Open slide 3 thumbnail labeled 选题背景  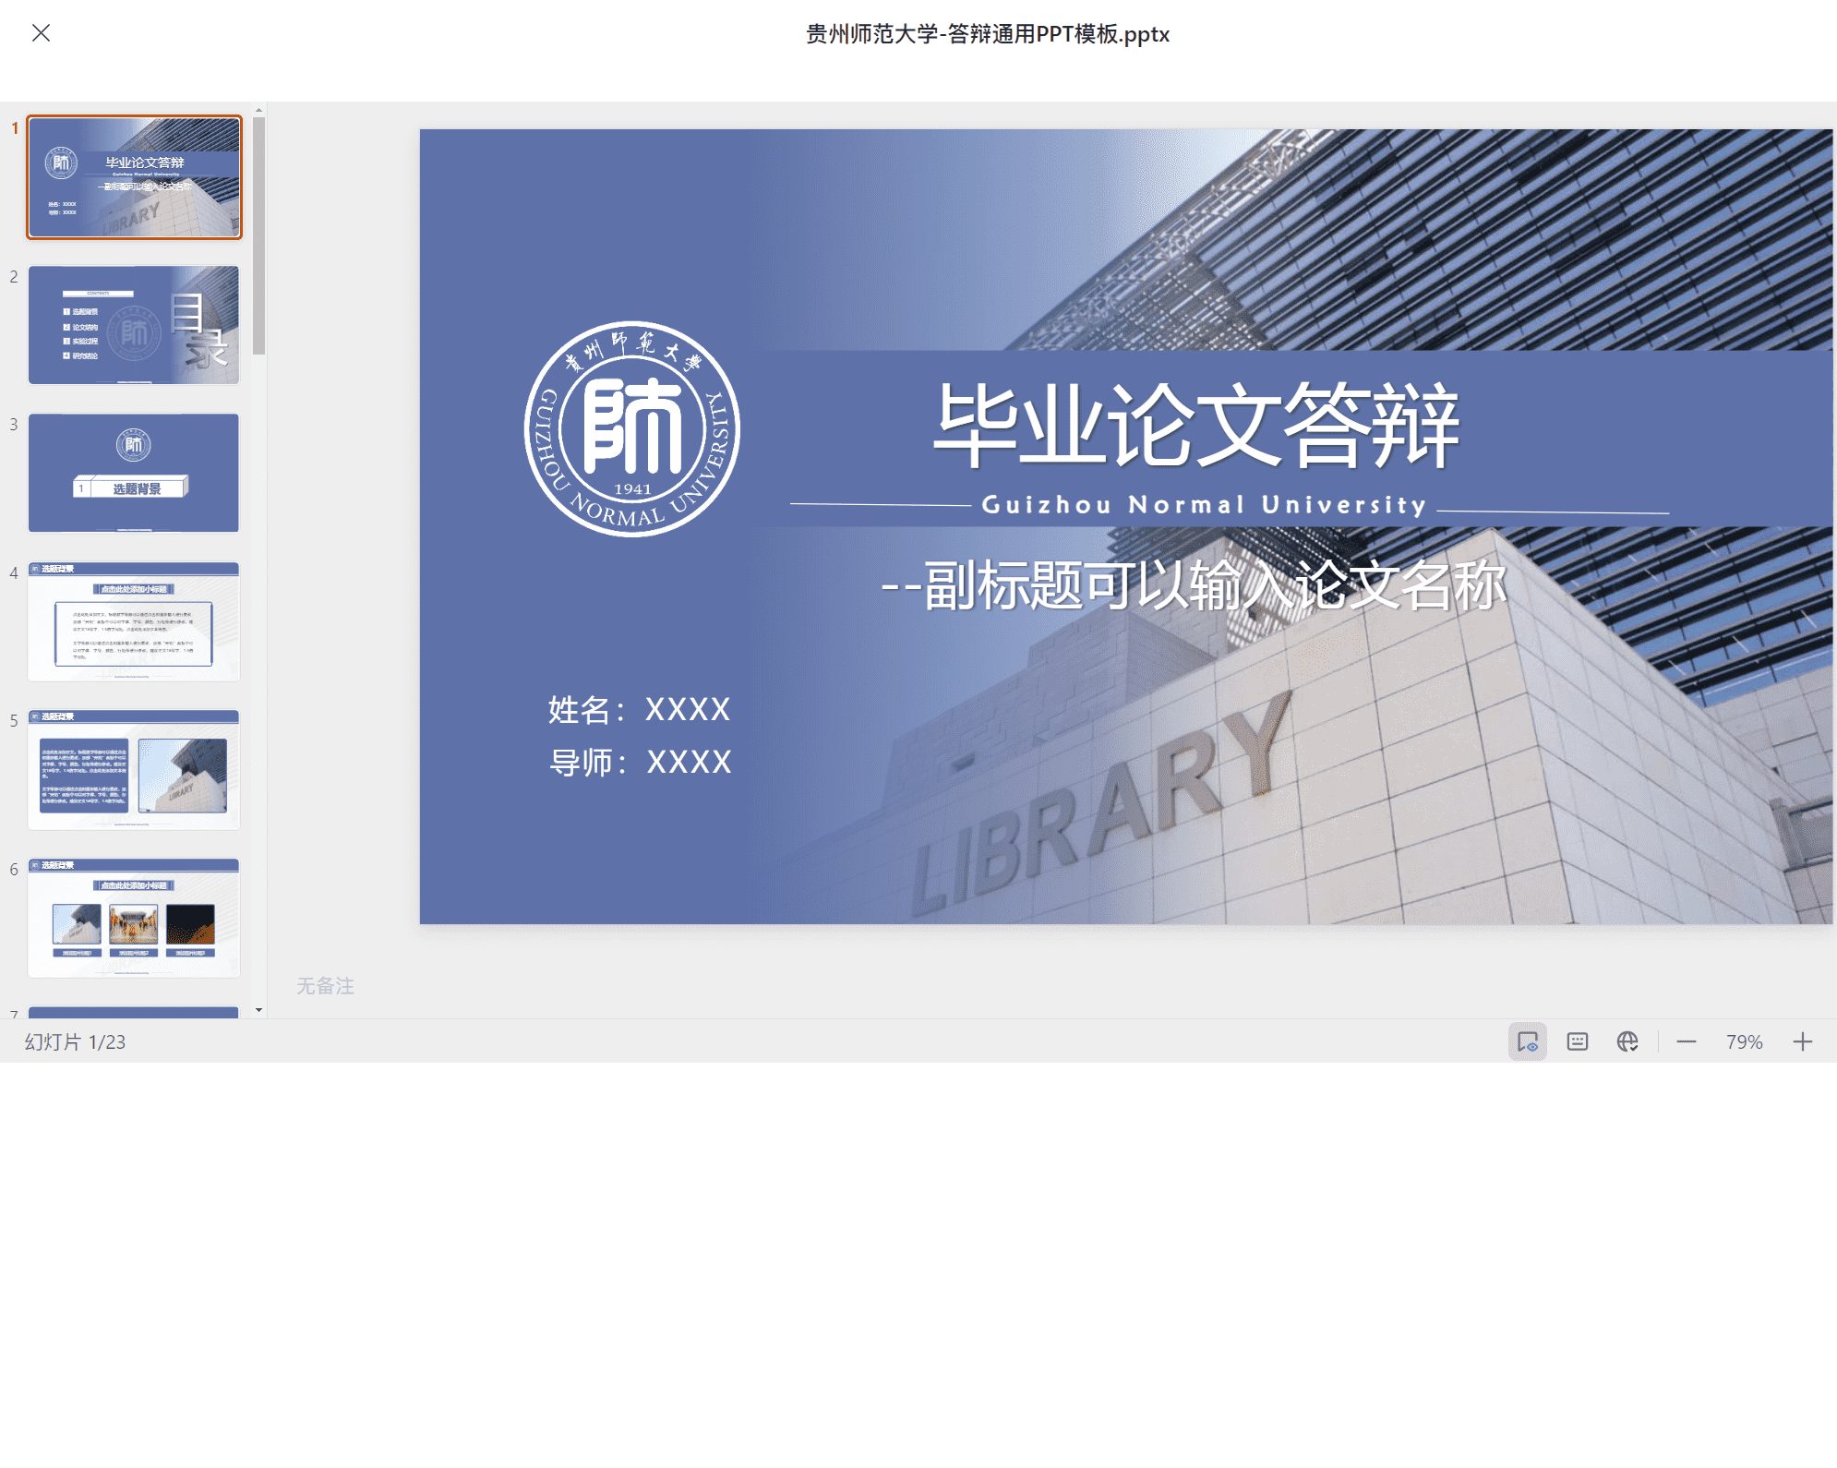[x=134, y=473]
